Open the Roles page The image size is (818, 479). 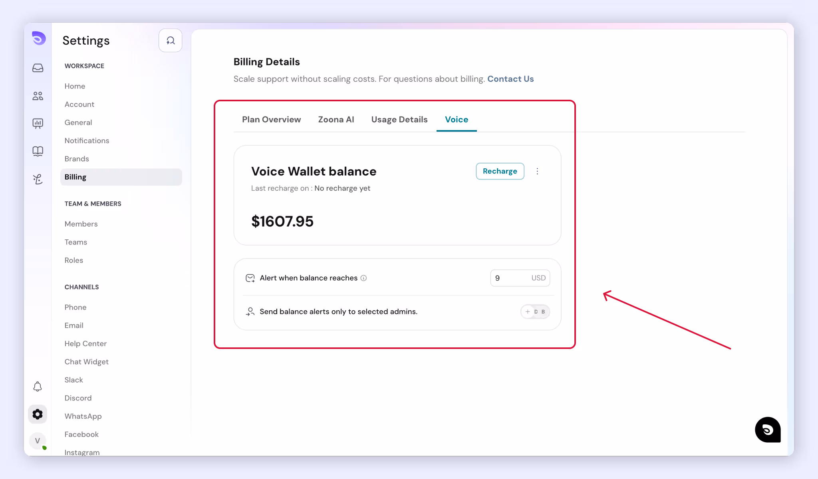[x=74, y=260]
